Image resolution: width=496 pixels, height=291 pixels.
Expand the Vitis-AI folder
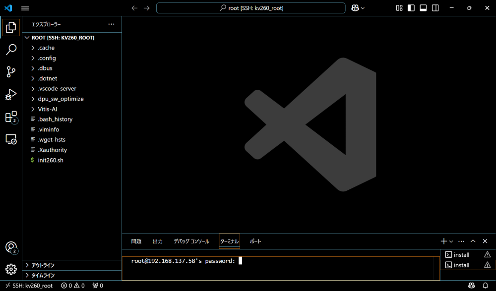[x=72, y=109]
